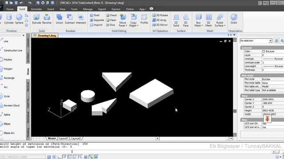Click the Linetype ByLayer value
Image resolution: width=284 pixels, height=159 pixels.
click(273, 59)
